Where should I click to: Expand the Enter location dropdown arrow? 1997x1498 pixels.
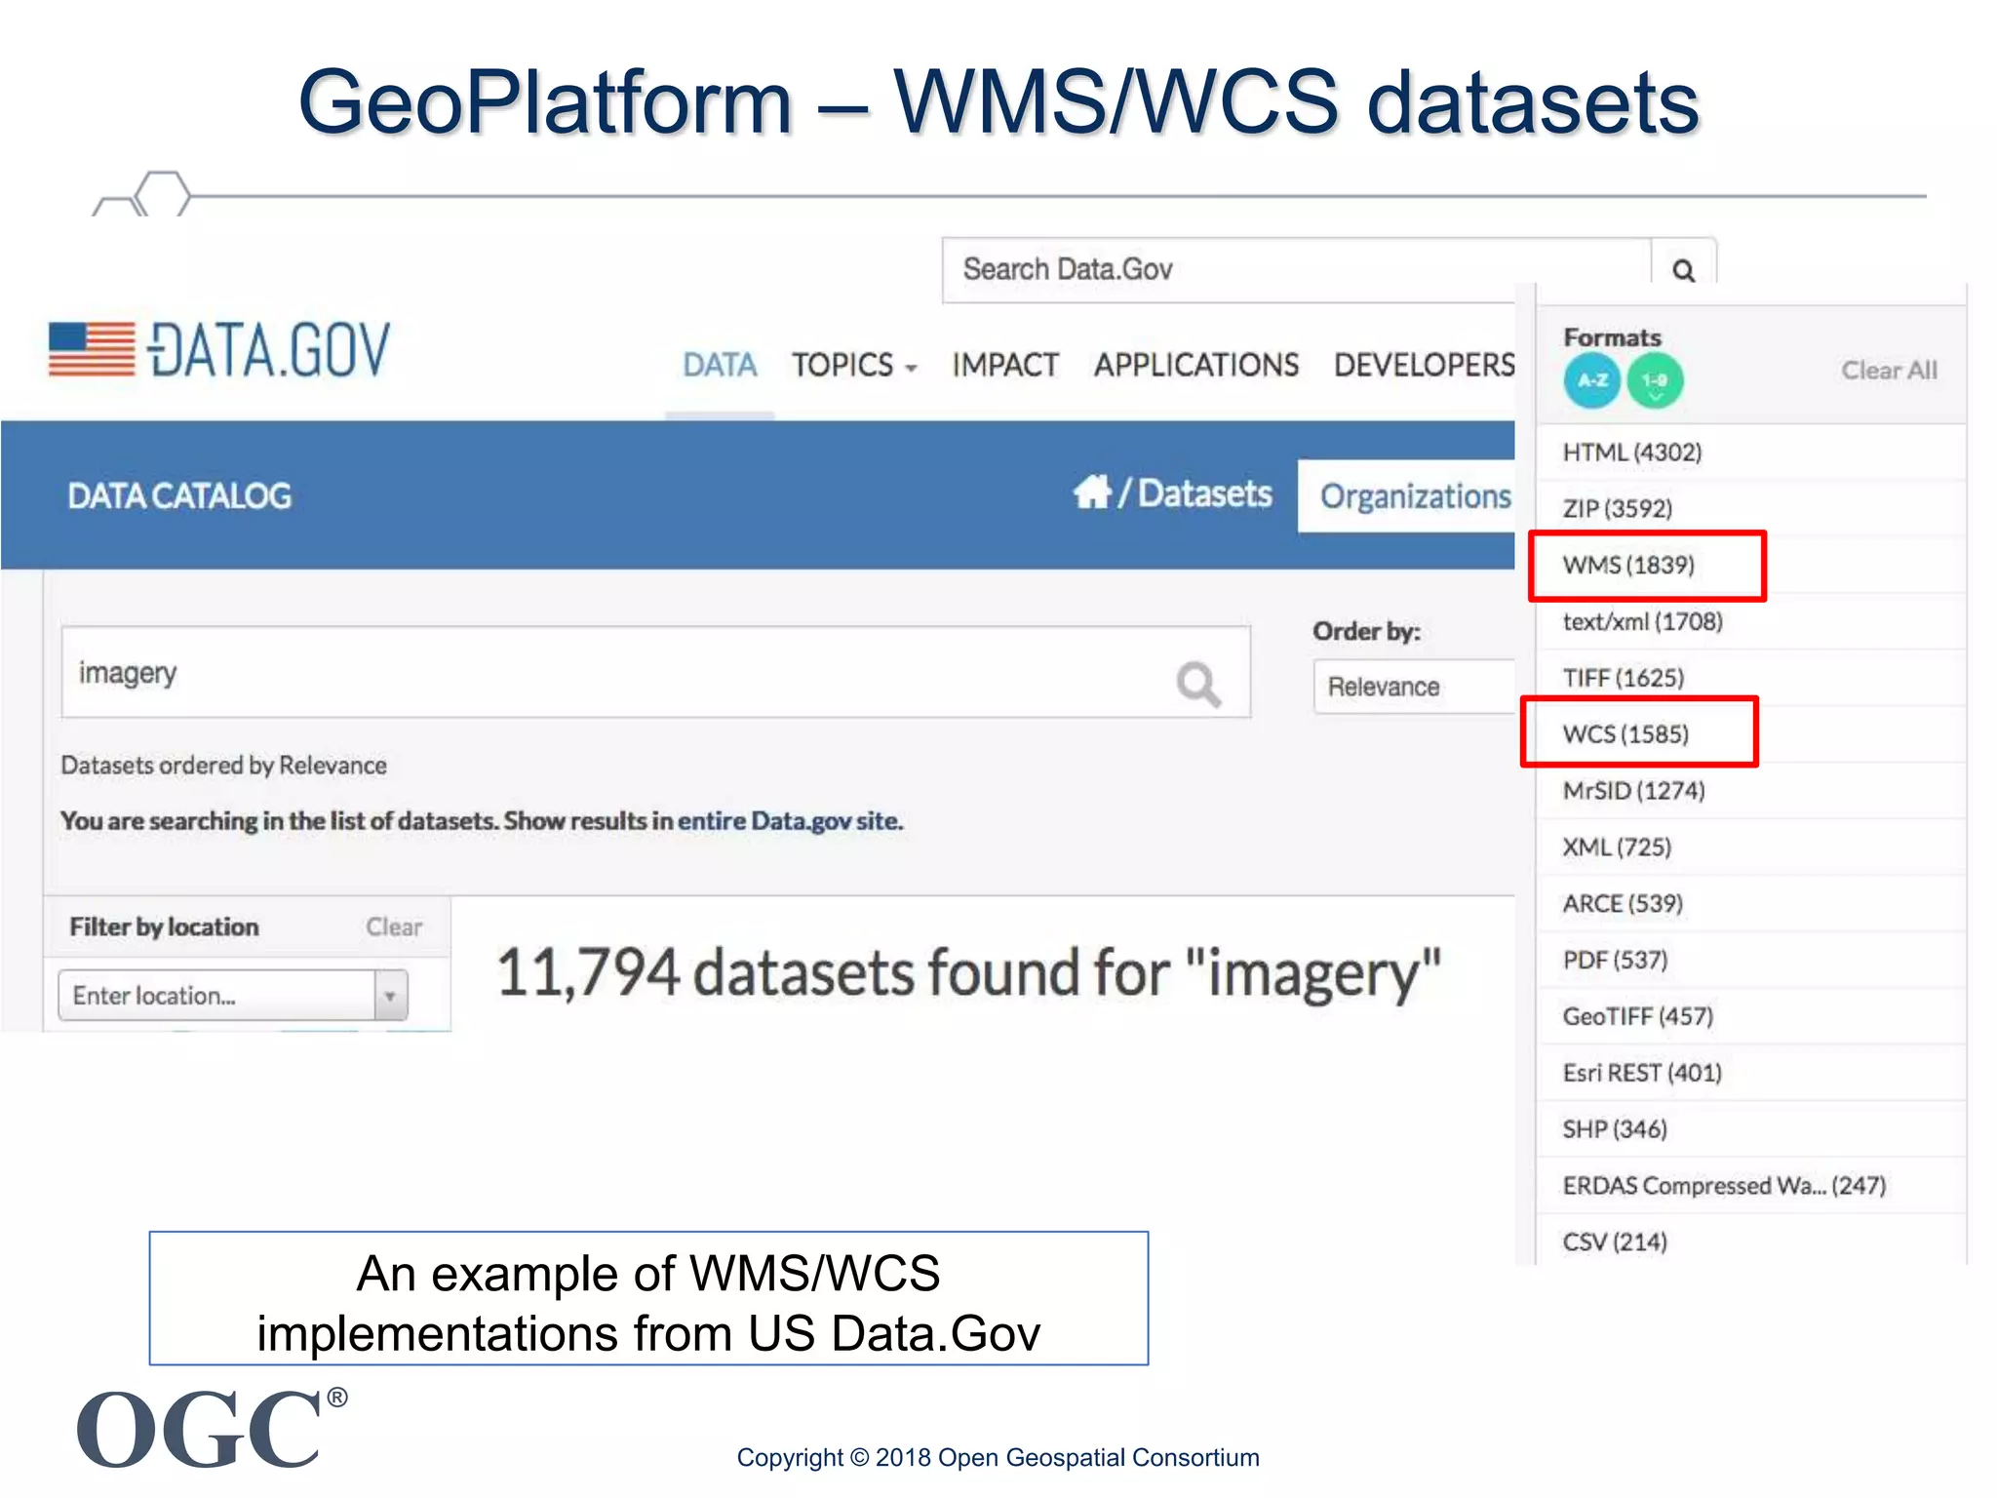pos(390,996)
